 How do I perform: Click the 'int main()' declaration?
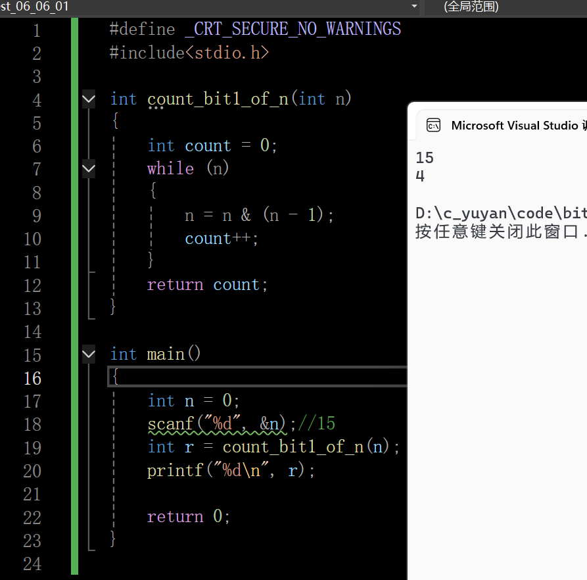[155, 354]
